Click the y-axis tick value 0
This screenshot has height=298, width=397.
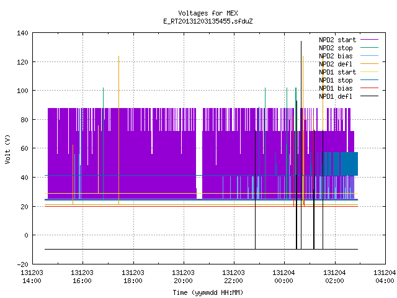coord(27,235)
